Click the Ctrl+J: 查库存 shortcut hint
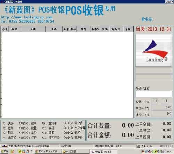 [73, 138]
